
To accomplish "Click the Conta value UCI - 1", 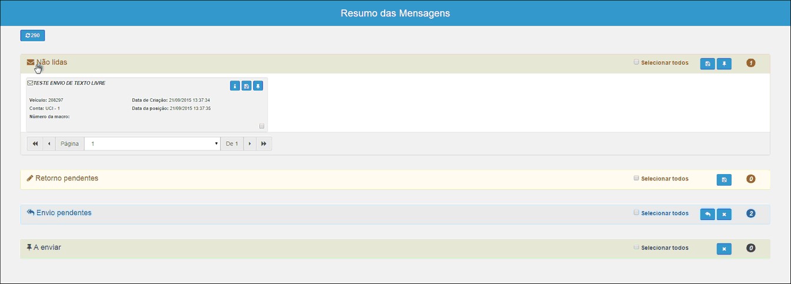I will coord(52,109).
